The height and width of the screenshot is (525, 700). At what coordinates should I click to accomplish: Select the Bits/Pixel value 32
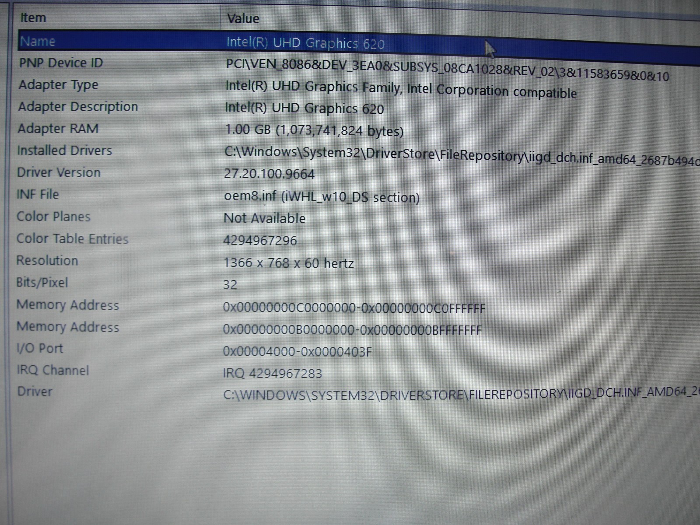tap(230, 285)
